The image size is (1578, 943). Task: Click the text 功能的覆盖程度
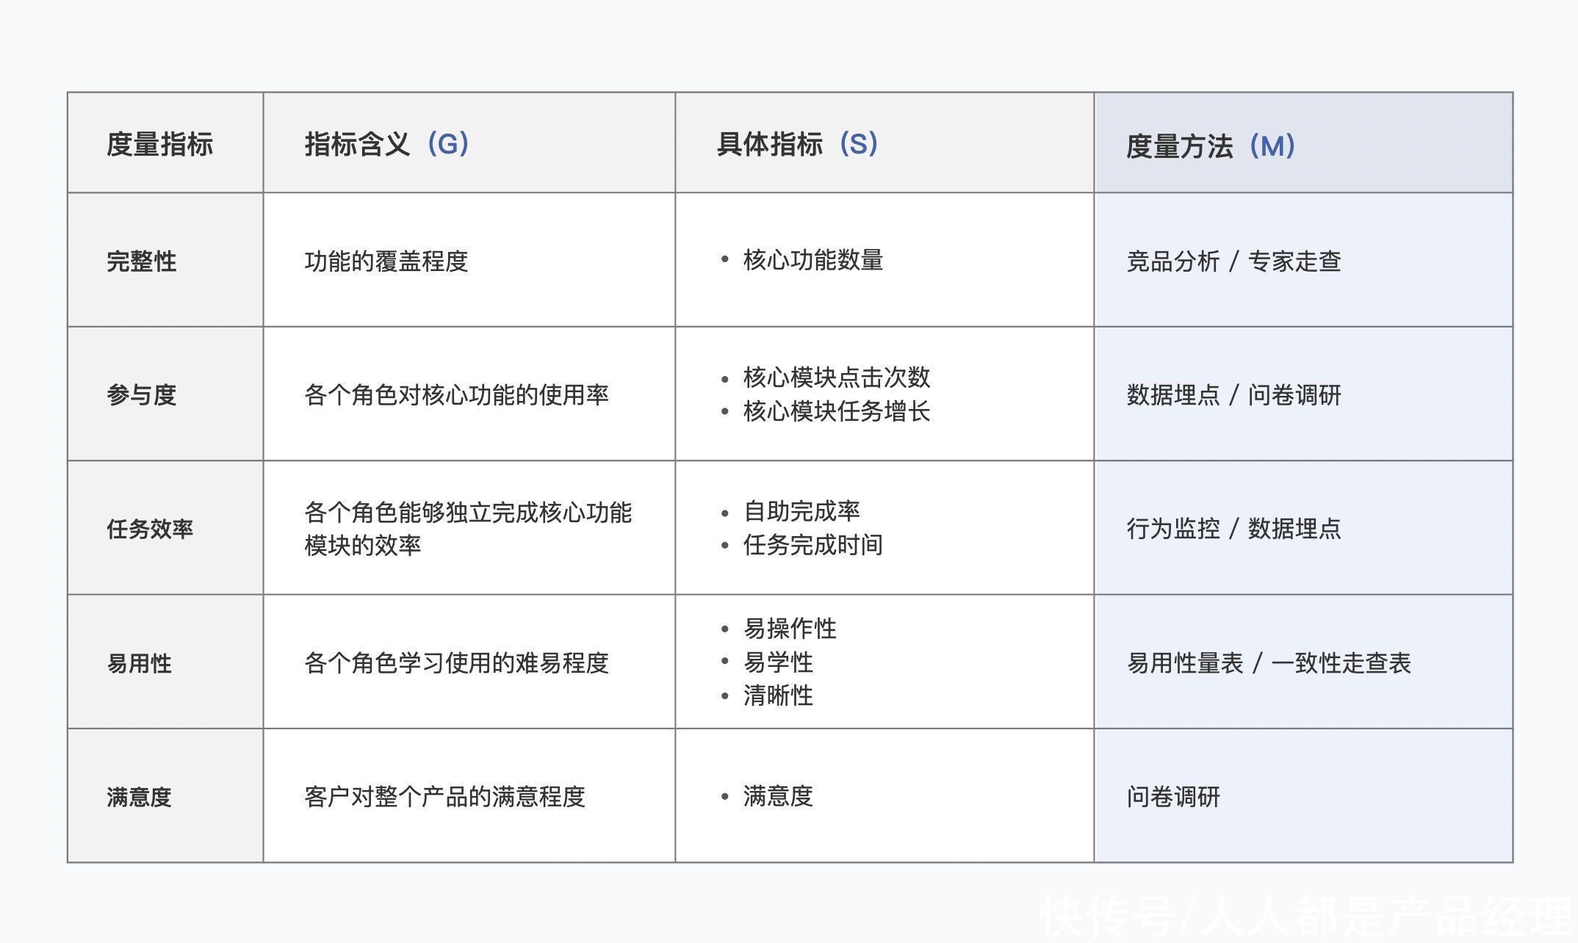[x=386, y=261]
